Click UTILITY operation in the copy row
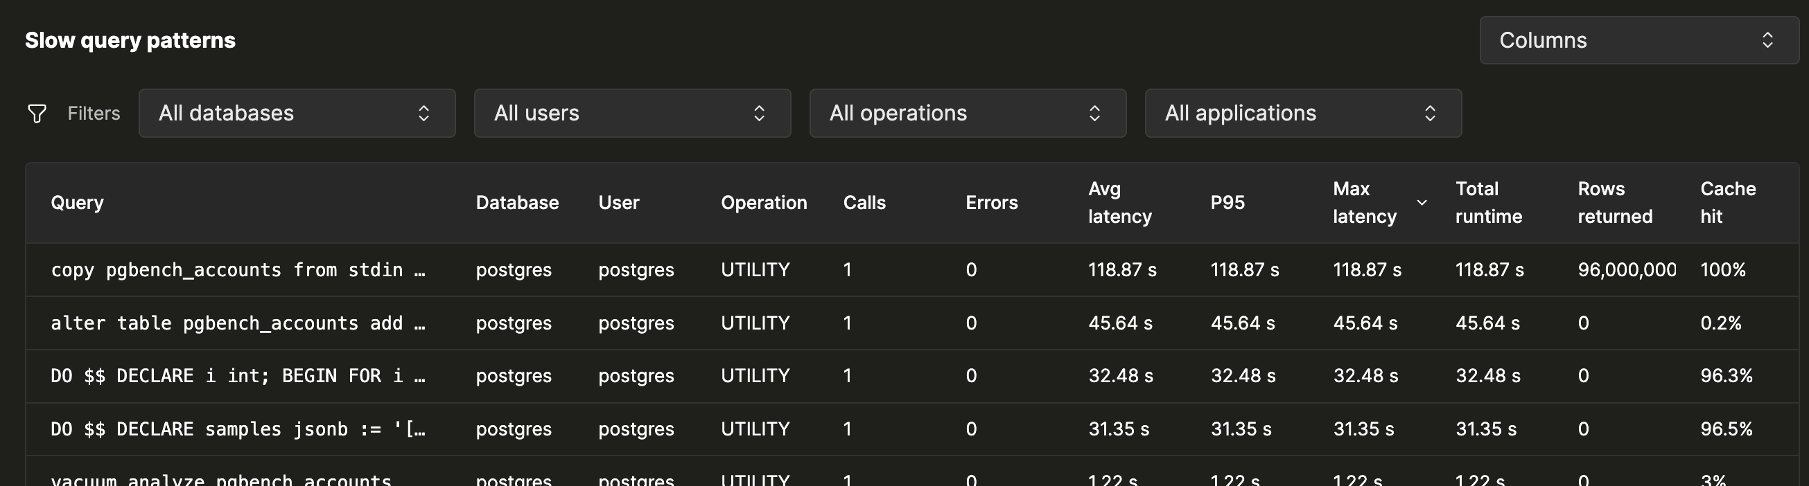The image size is (1809, 486). (x=755, y=270)
